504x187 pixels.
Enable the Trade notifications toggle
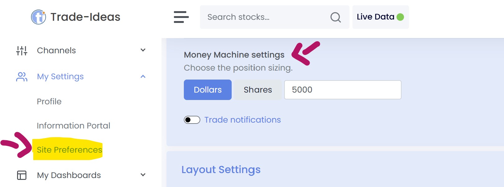point(192,120)
